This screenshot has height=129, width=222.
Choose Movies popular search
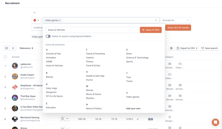pos(90,90)
